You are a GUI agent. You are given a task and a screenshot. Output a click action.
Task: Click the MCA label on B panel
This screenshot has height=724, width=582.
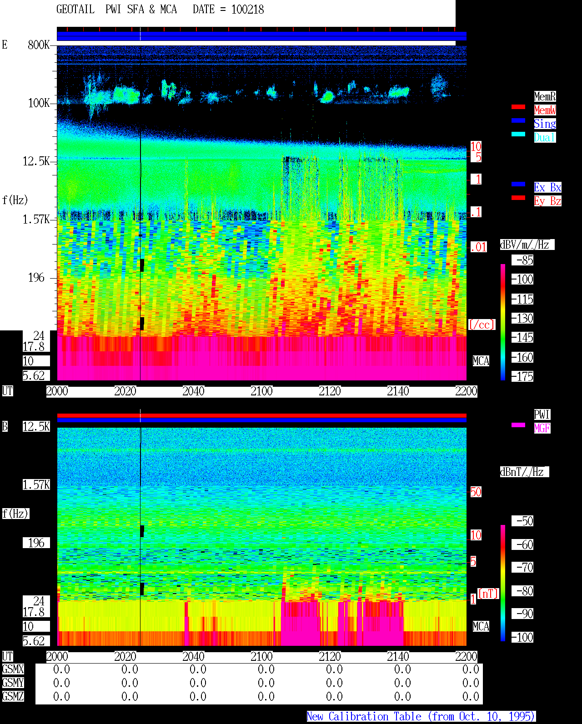click(481, 627)
